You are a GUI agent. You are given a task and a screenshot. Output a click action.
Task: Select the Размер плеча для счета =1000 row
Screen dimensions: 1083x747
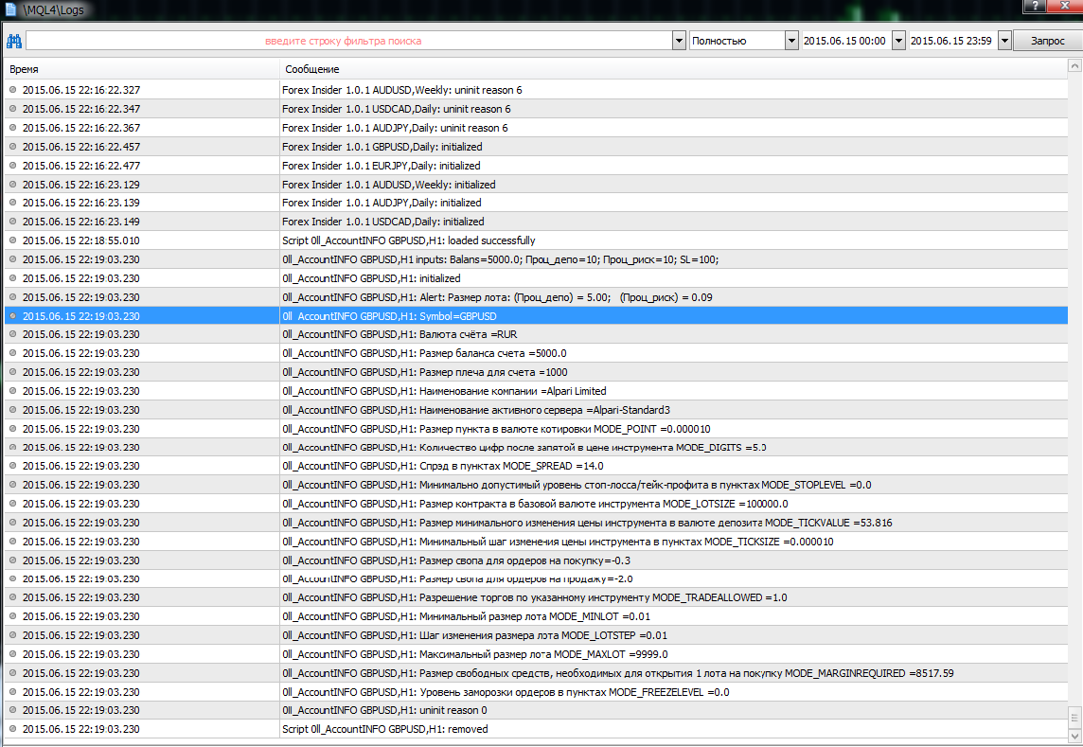(536, 372)
